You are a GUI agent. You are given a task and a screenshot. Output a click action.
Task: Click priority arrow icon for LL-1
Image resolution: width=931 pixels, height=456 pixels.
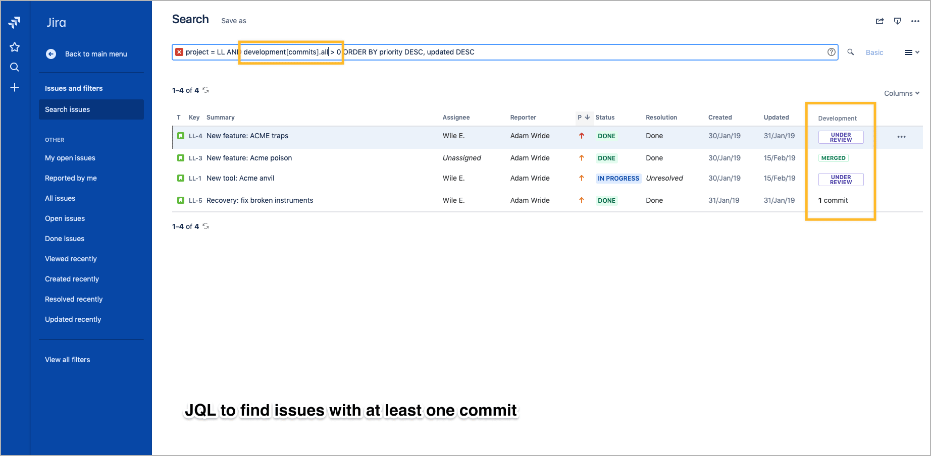pyautogui.click(x=582, y=178)
